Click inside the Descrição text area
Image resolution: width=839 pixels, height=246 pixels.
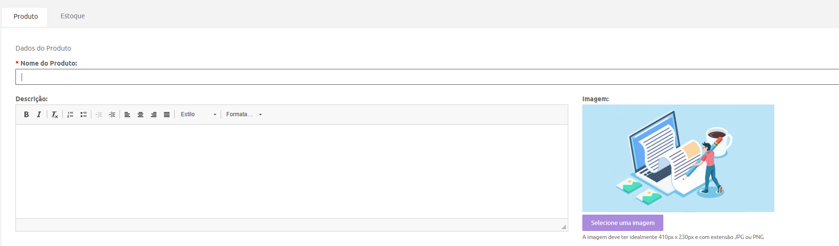(291, 171)
